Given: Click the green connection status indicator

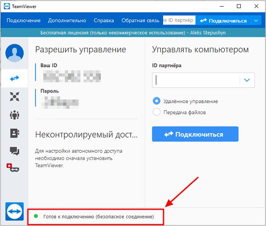Looking at the screenshot, I should coord(36,216).
